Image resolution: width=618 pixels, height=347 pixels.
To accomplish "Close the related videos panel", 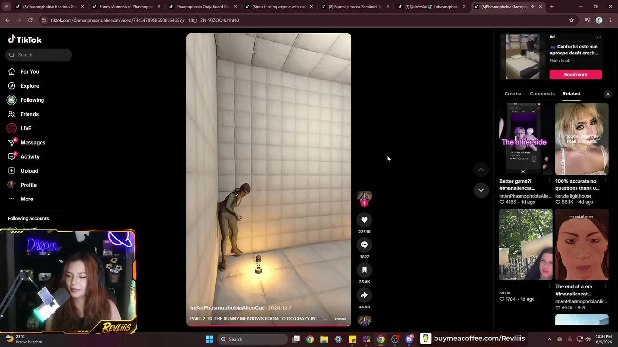I will point(608,94).
